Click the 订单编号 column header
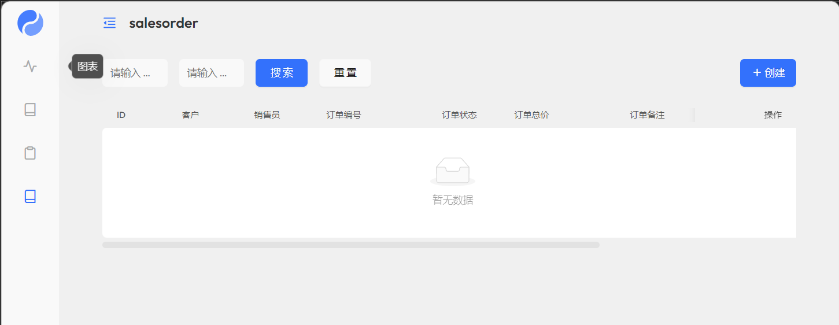 [343, 115]
